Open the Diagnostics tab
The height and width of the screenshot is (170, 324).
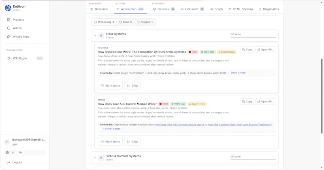point(269,9)
